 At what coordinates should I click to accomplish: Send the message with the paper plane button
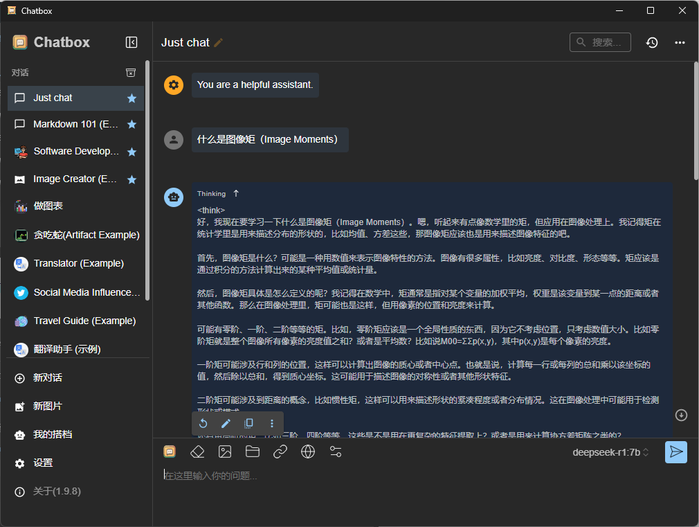click(x=675, y=452)
